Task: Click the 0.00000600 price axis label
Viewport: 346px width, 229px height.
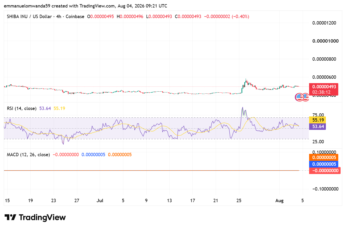Action: click(x=324, y=77)
